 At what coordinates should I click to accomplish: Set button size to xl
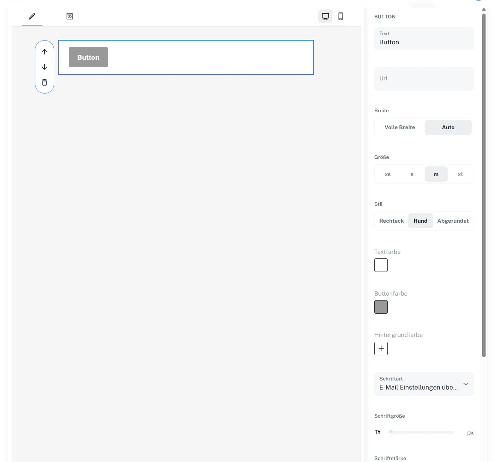point(460,174)
